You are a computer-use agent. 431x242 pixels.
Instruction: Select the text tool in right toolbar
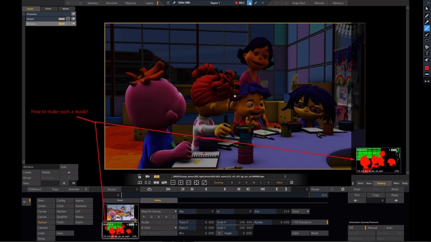point(427,53)
